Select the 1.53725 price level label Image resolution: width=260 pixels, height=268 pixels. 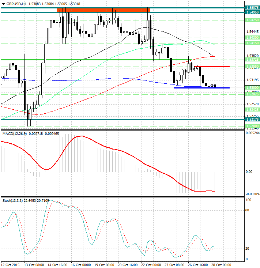click(252, 60)
